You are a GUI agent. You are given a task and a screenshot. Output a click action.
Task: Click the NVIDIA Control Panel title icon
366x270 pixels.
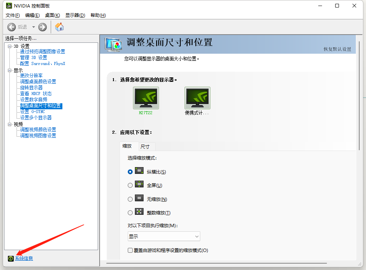[x=9, y=6]
